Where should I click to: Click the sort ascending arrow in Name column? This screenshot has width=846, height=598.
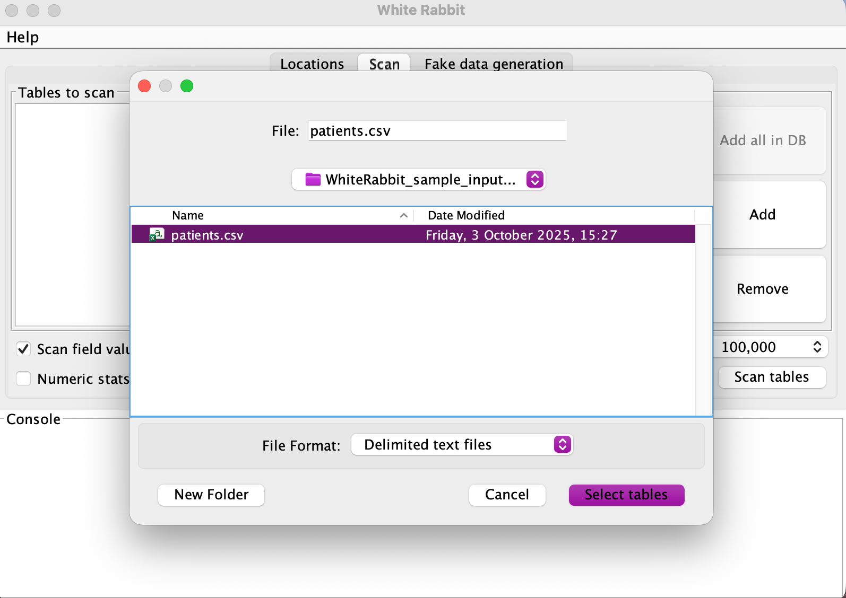pos(404,215)
